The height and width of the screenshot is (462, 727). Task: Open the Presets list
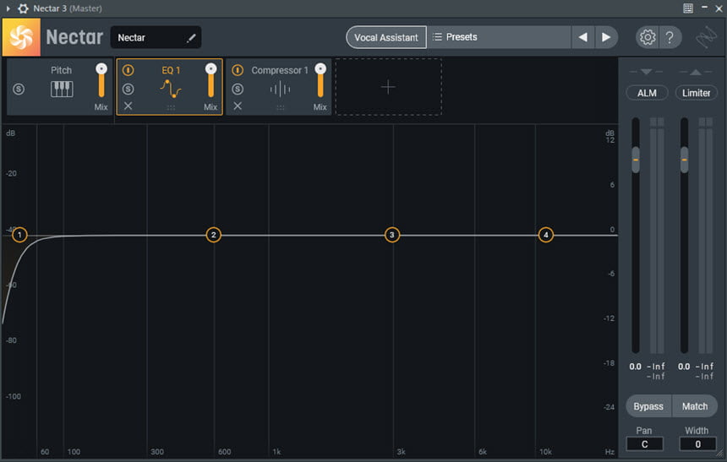[499, 37]
